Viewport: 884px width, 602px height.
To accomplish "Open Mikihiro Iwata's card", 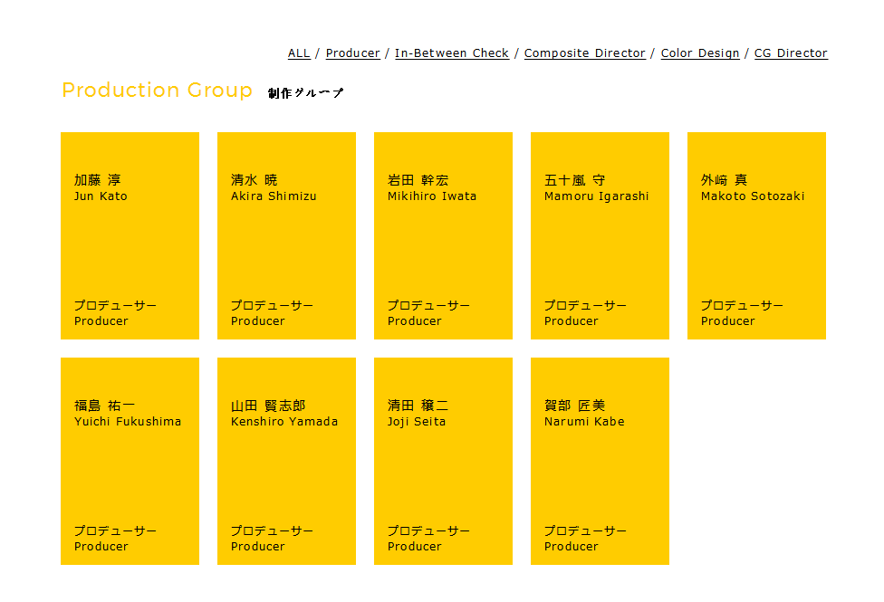I will (x=443, y=235).
